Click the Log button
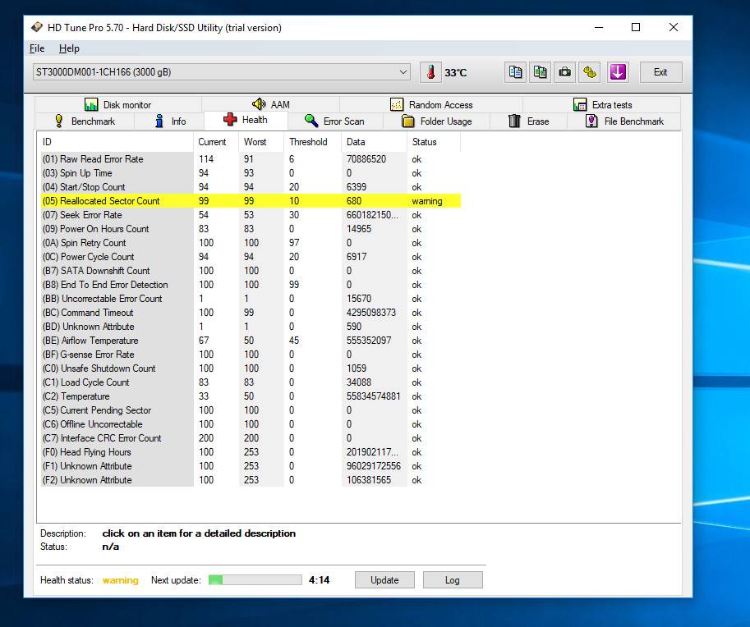Viewport: 750px width, 627px height. point(452,580)
